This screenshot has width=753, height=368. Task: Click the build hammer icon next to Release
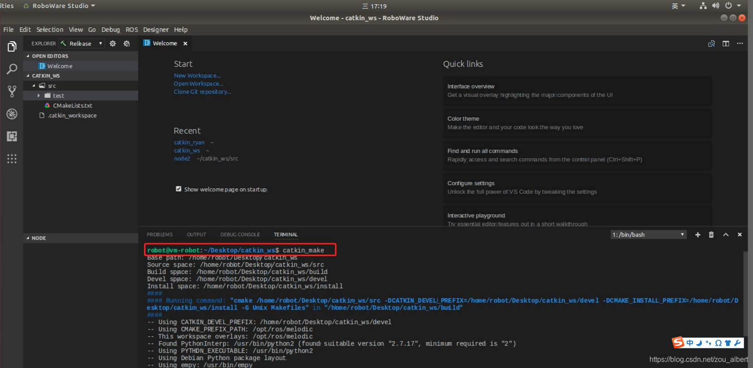click(x=63, y=43)
